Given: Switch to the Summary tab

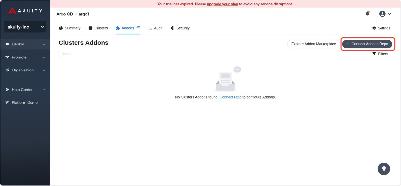Looking at the screenshot, I should [x=70, y=28].
